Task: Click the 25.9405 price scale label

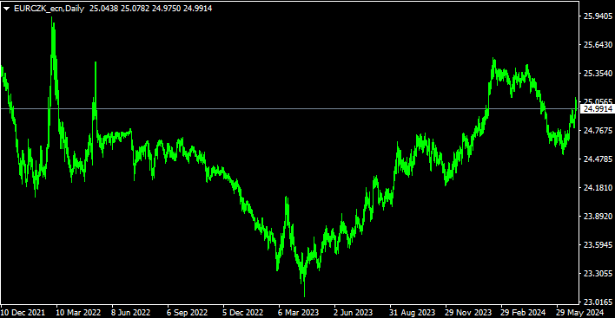Action: tap(598, 16)
